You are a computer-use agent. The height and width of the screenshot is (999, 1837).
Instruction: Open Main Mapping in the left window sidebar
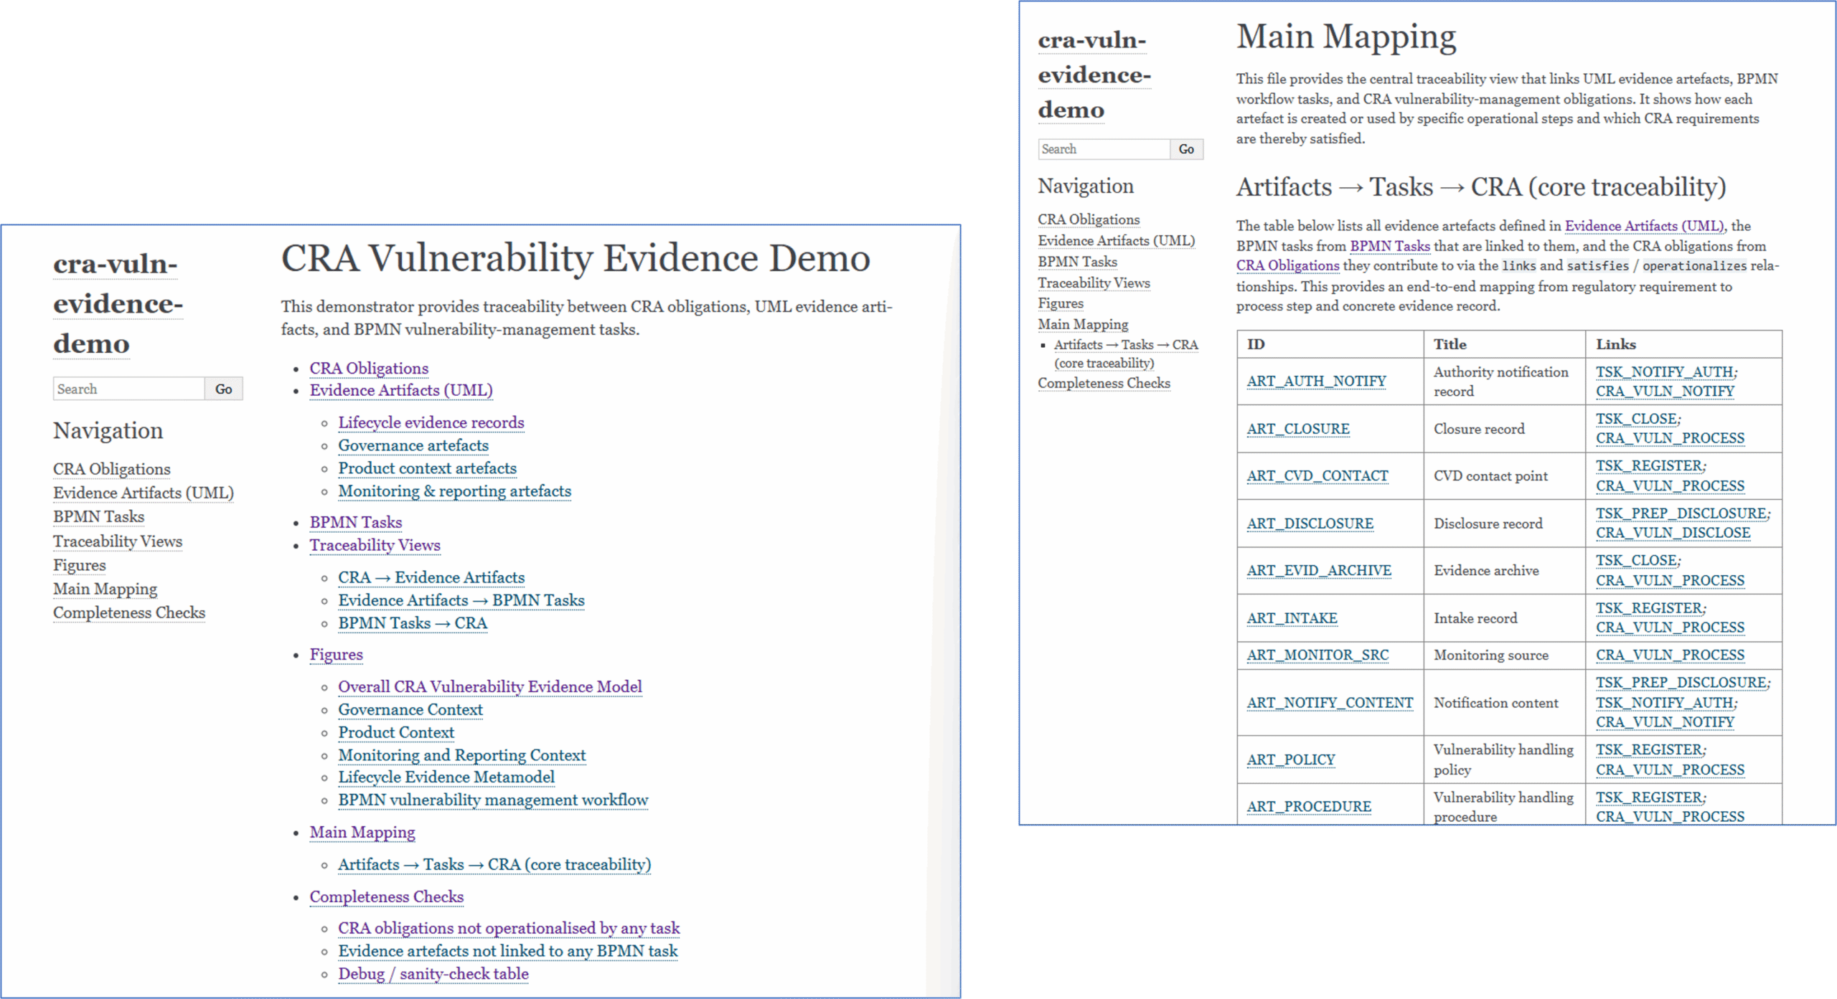(105, 589)
